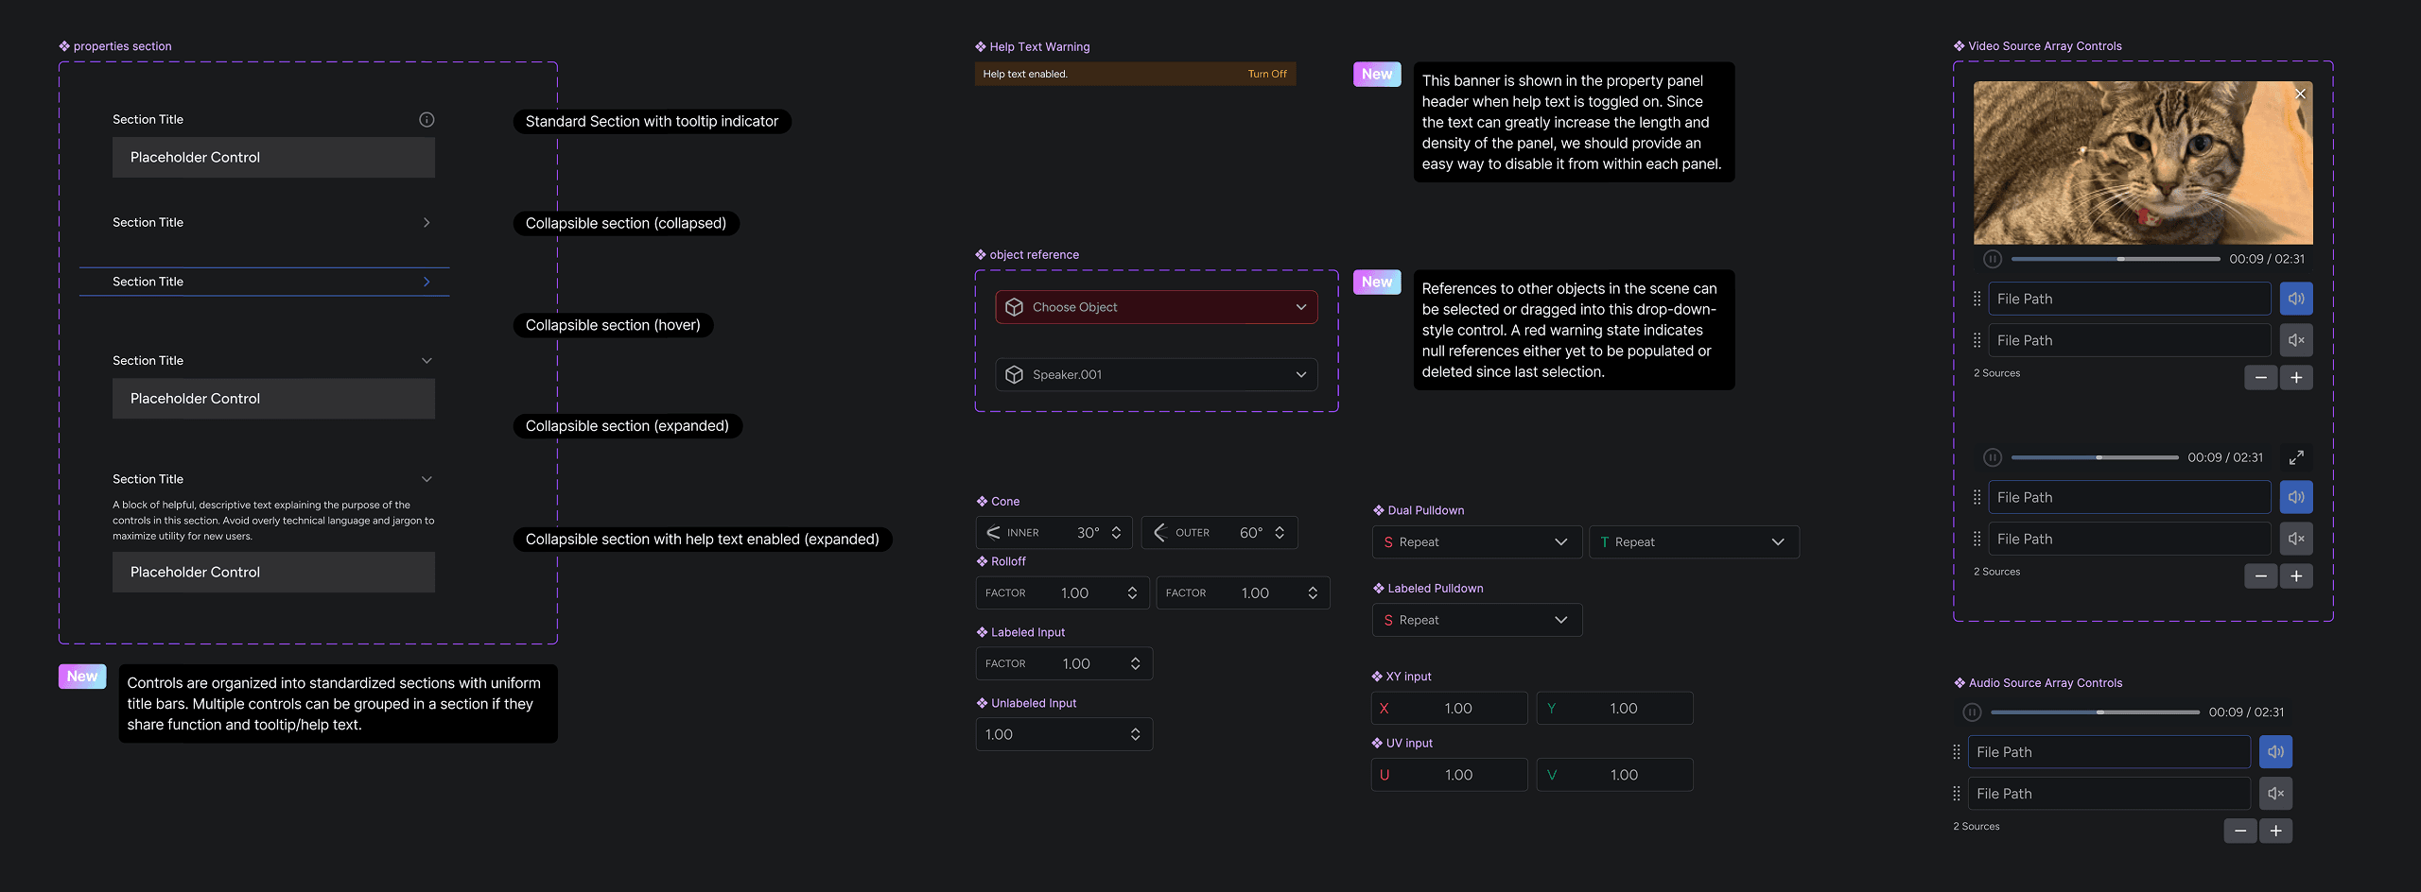Close the cat video preview with the X
The image size is (2421, 892).
point(2300,94)
